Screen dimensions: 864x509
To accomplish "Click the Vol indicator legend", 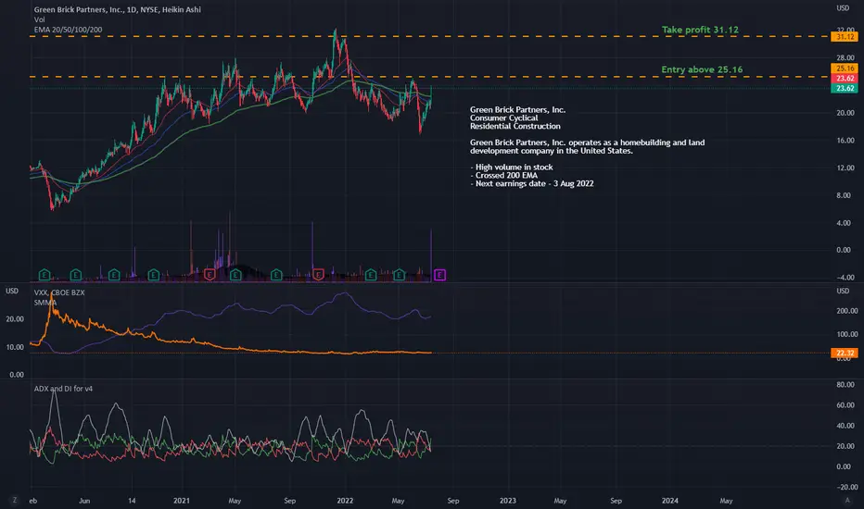I will pos(39,19).
